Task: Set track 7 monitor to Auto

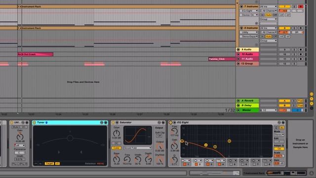Action: tap(268, 15)
